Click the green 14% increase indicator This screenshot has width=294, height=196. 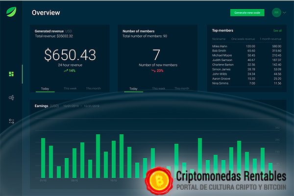point(70,71)
